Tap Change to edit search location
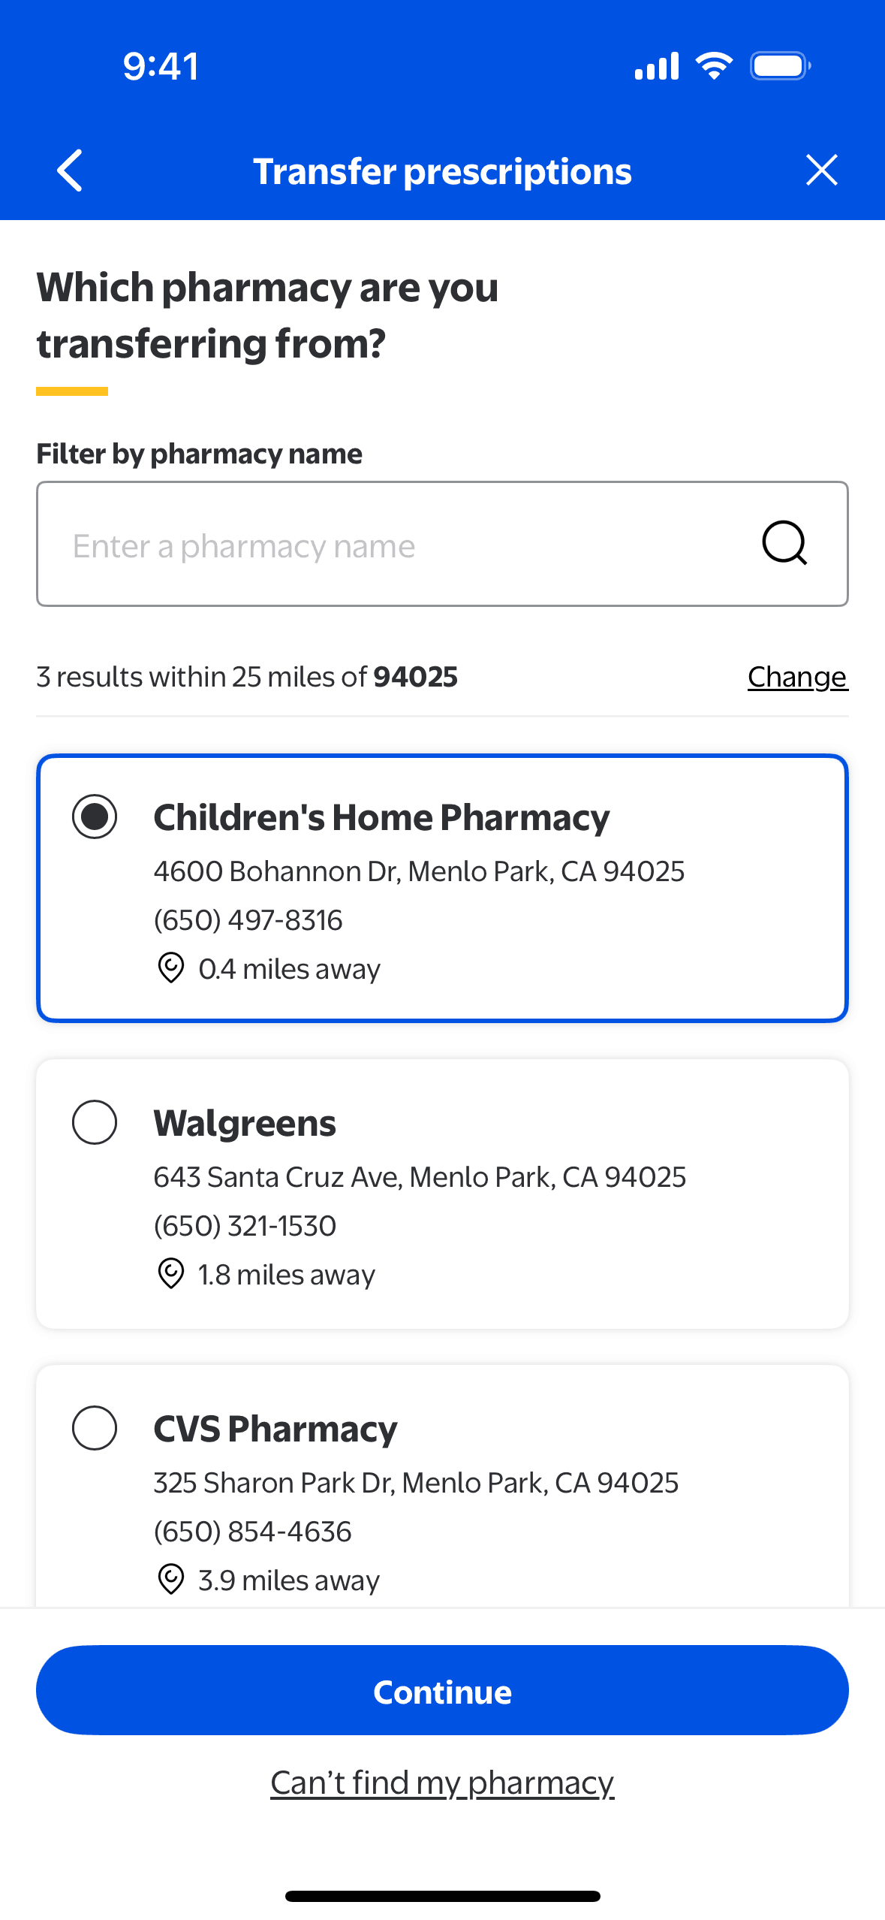 pos(797,677)
